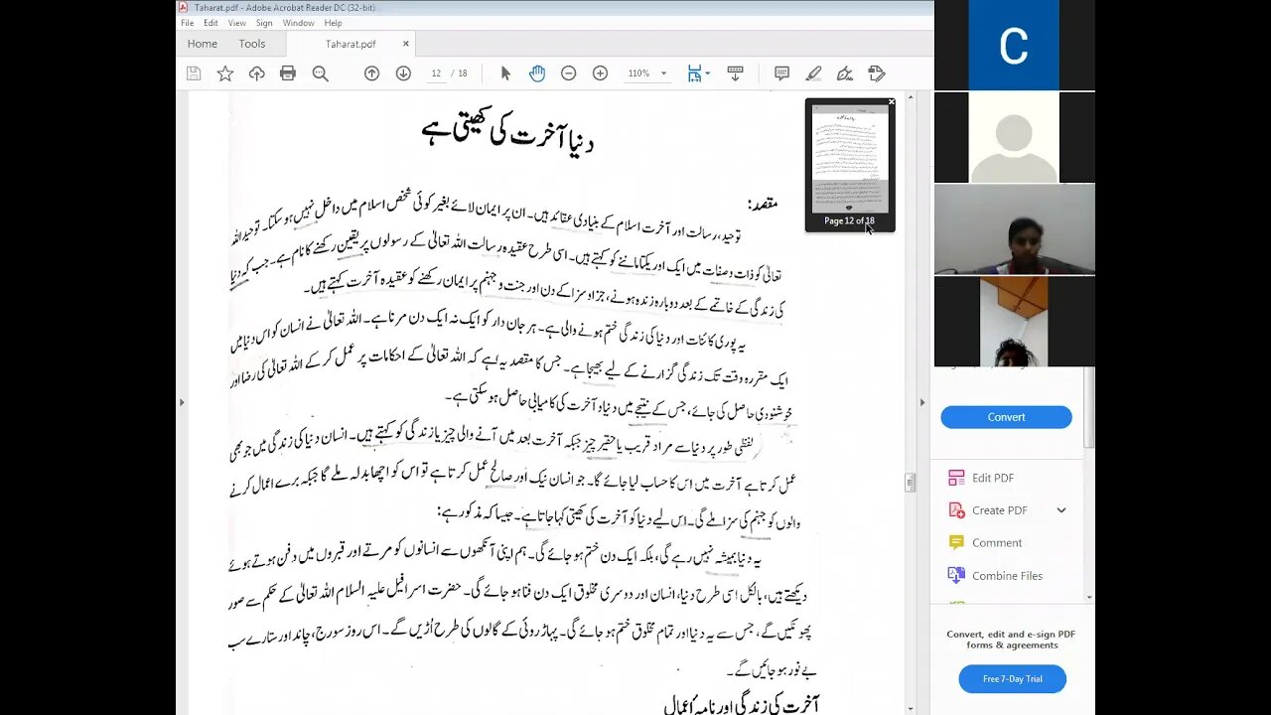Close the page thumbnail popup
The image size is (1271, 715).
891,102
